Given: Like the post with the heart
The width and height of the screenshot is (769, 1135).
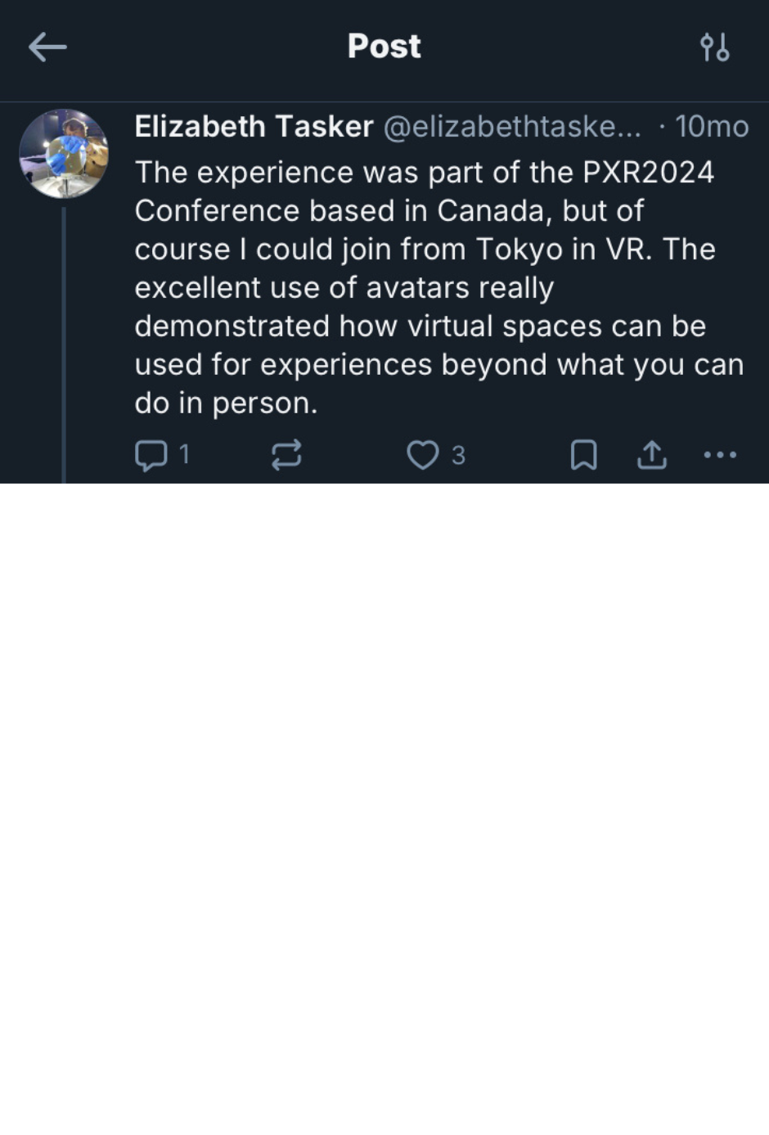Looking at the screenshot, I should 422,455.
